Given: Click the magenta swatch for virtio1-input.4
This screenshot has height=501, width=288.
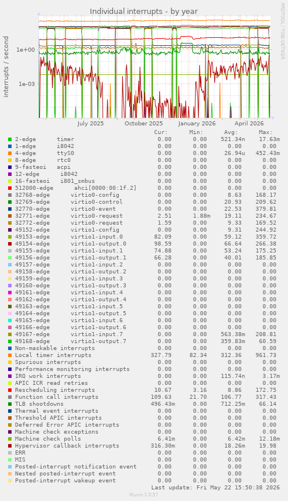Looking at the screenshot, I should (10, 293).
